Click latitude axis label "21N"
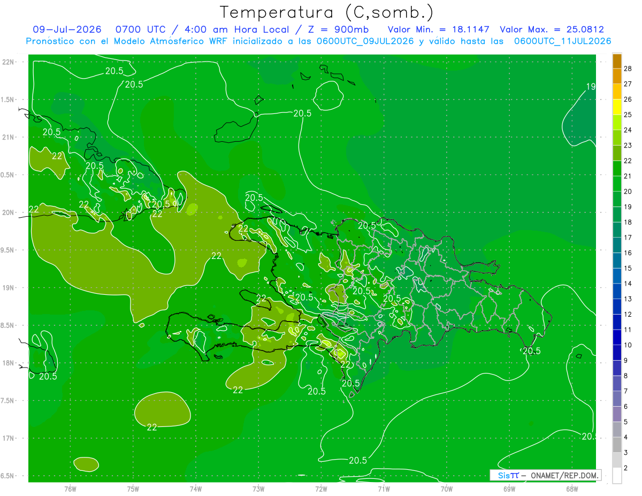642x496 pixels. click(8, 137)
